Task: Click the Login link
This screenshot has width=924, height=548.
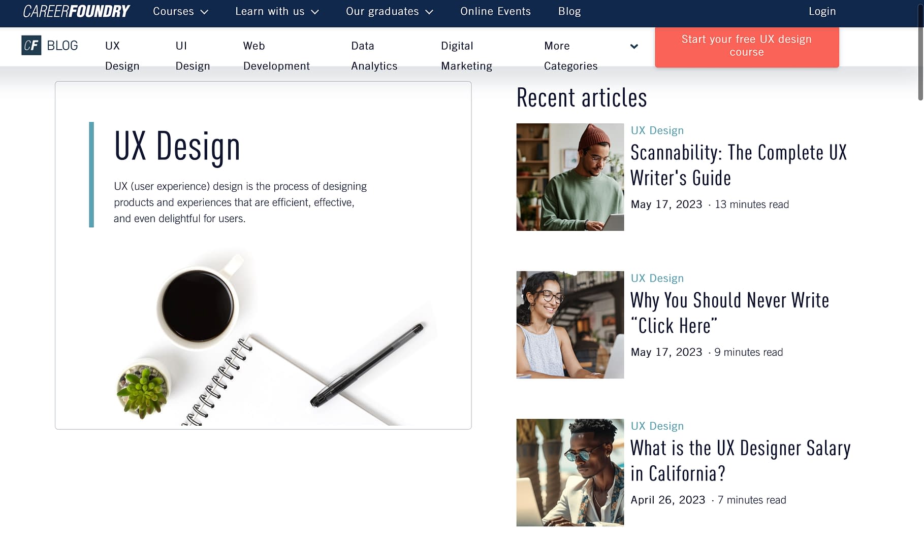Action: coord(822,11)
